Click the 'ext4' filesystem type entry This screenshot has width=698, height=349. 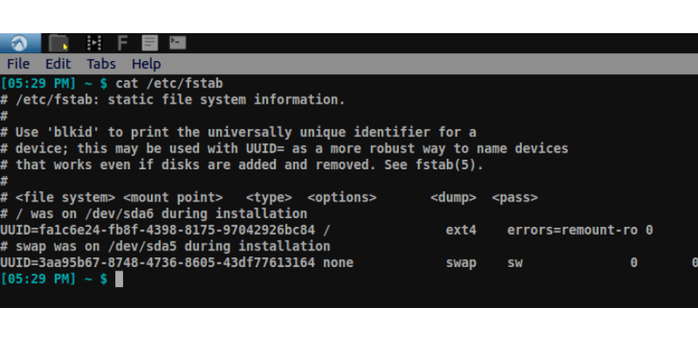[x=461, y=230]
